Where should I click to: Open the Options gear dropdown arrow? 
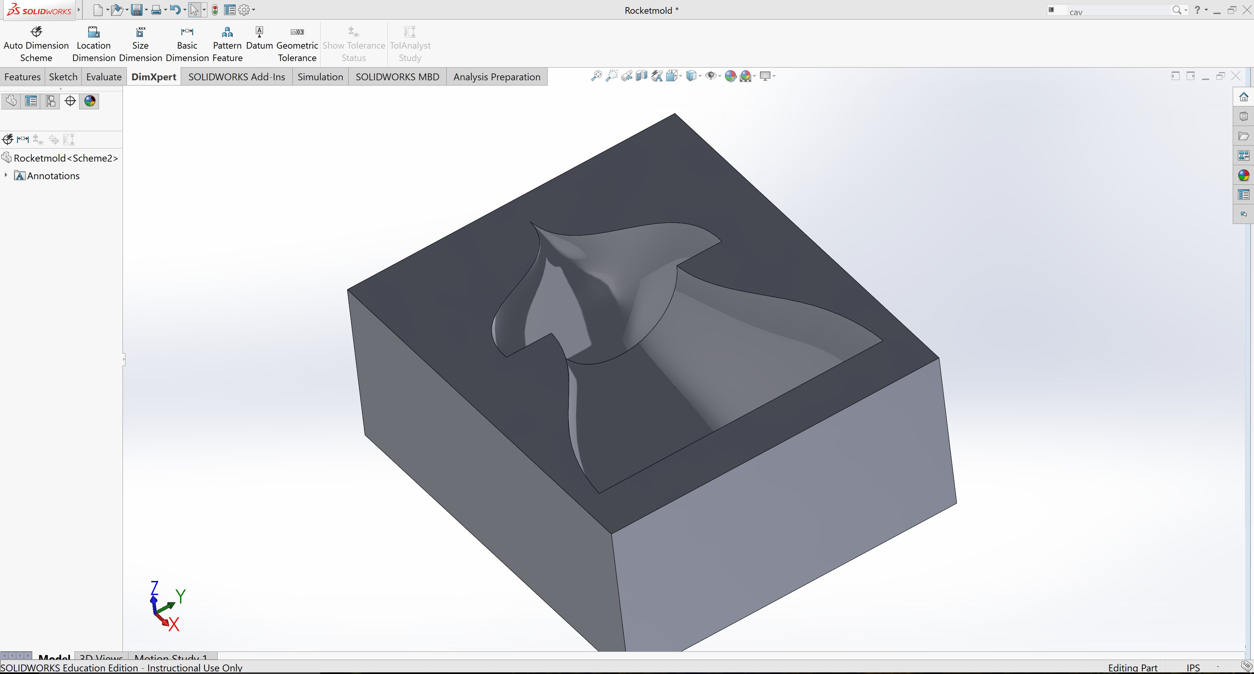pos(254,10)
